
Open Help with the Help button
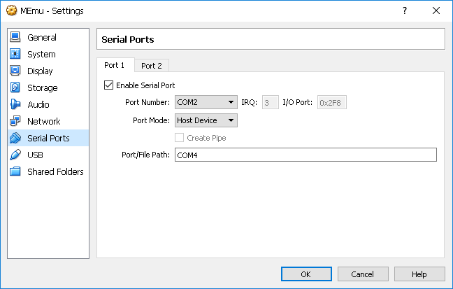(419, 274)
